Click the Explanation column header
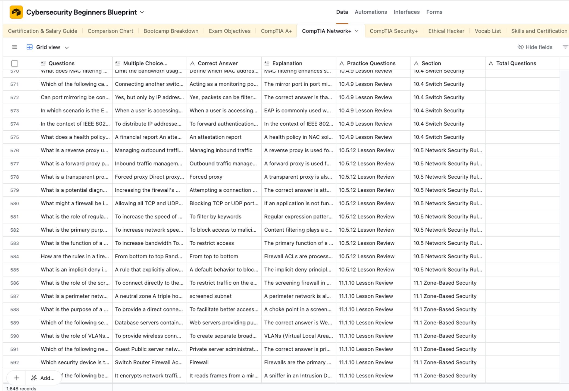 [299, 63]
